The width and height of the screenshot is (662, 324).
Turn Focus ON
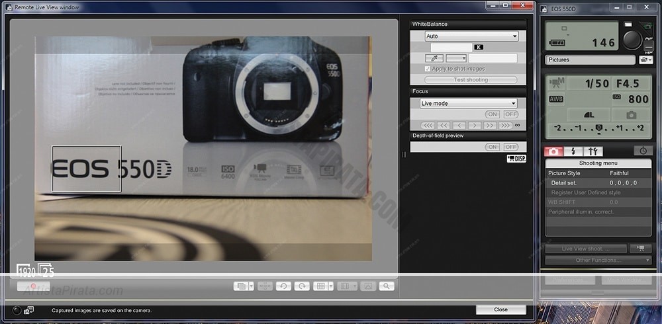pos(493,114)
